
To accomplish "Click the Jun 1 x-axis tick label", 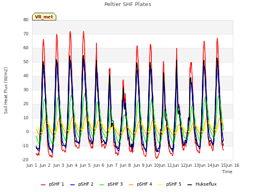I will coord(32,165).
